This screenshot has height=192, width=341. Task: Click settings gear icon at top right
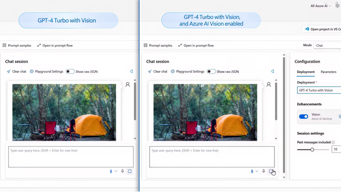(338, 5)
